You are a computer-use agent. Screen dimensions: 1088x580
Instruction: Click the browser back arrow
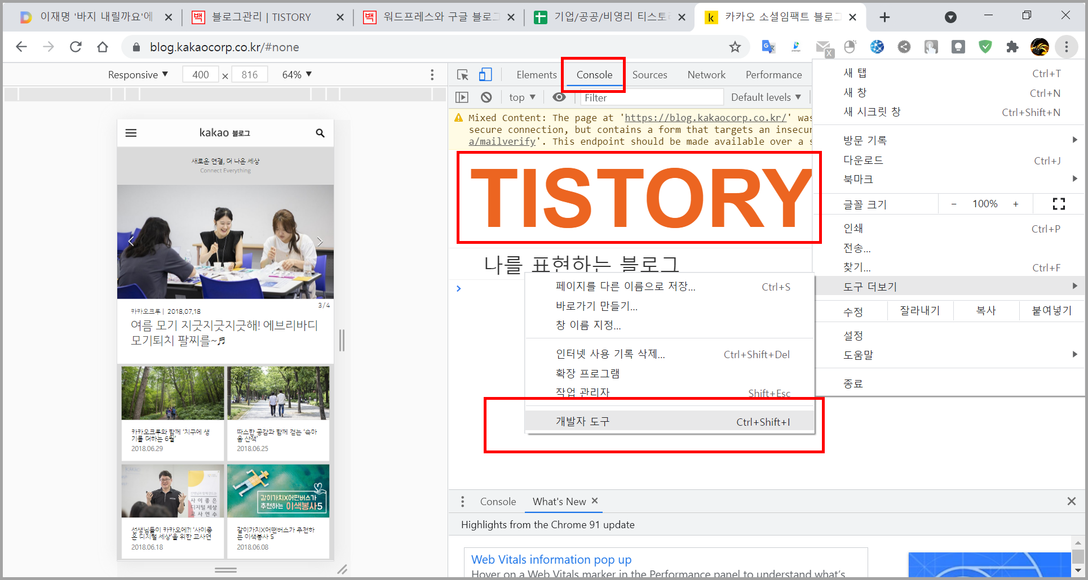coord(21,47)
